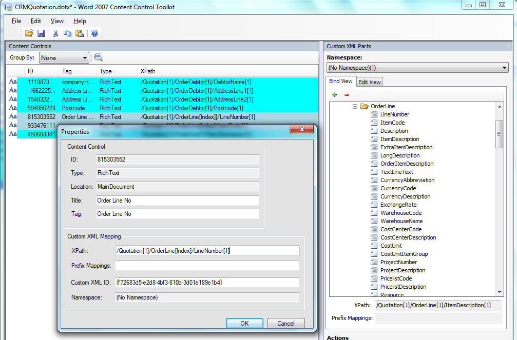Click the green plus expand-all icon
Image resolution: width=517 pixels, height=340 pixels.
click(x=335, y=95)
